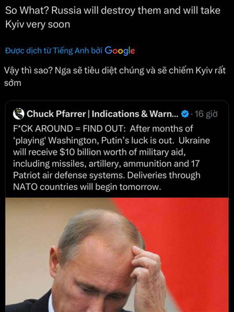
Task: Tap the 'Kyiv very soon' line
Action: 37,25
